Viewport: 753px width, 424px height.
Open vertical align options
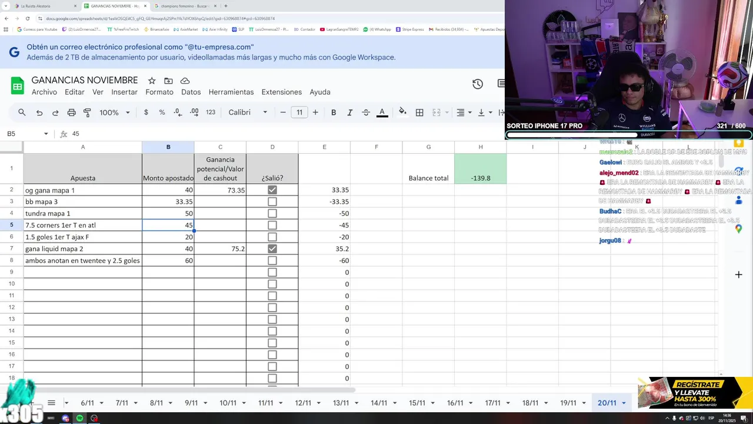[484, 112]
